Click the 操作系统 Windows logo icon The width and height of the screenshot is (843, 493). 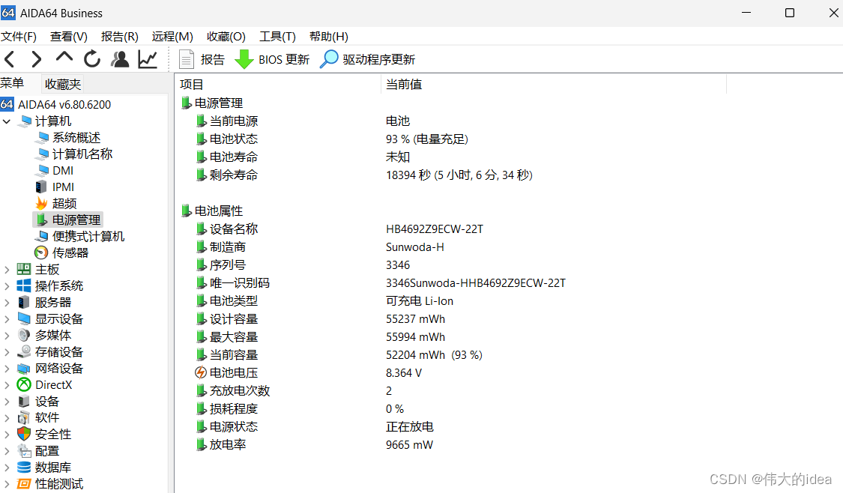click(x=24, y=286)
